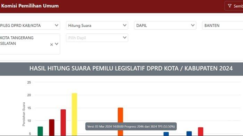The image size is (243, 136).
Task: Open the BANTEN province dropdown
Action: (223, 26)
